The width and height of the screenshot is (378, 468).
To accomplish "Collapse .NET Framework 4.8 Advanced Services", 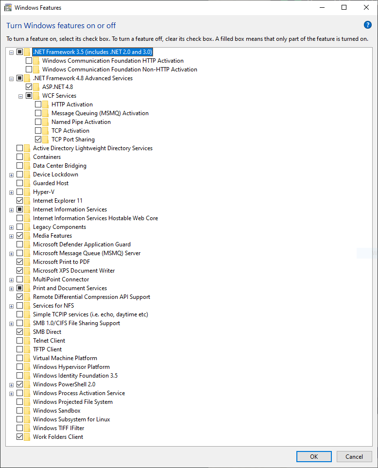I will [x=11, y=79].
